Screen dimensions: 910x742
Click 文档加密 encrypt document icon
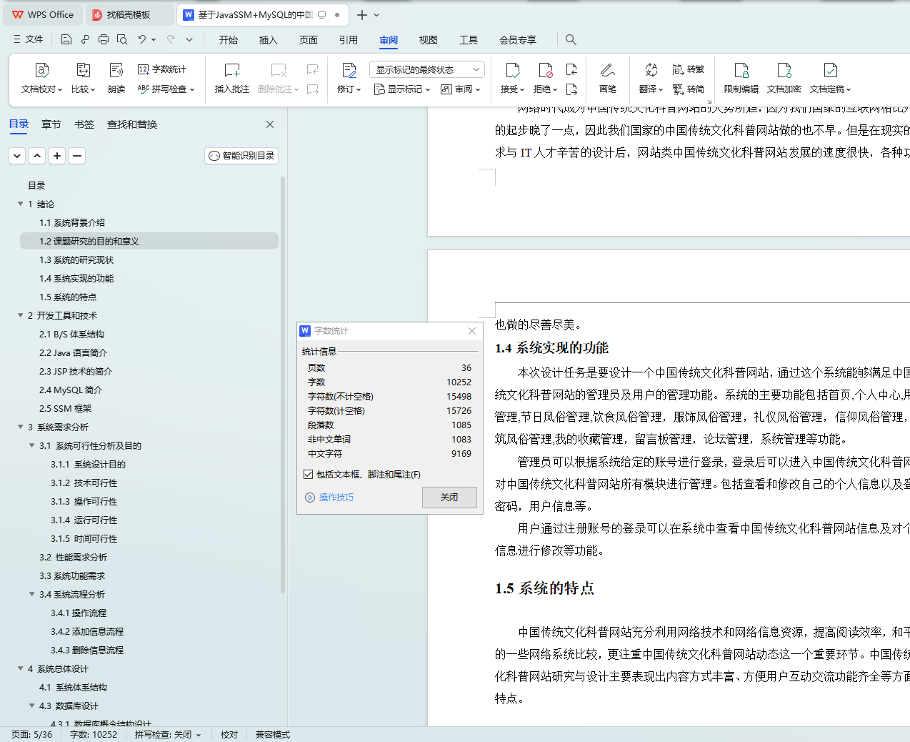(784, 70)
